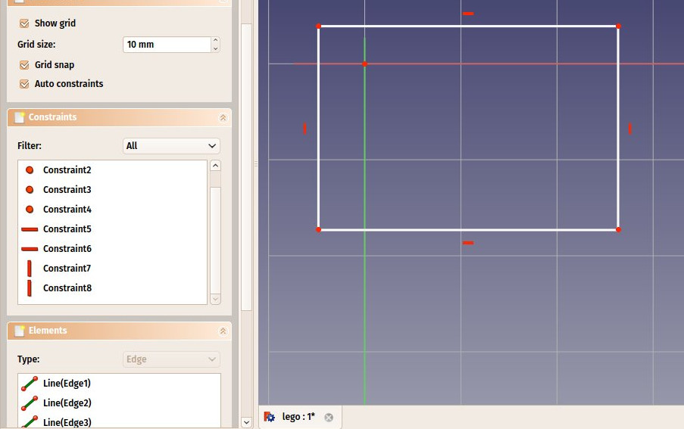Select the top-right rectangle vertex
The height and width of the screenshot is (429, 684).
[618, 26]
